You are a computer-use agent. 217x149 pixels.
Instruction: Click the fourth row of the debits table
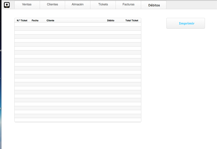click(78, 37)
